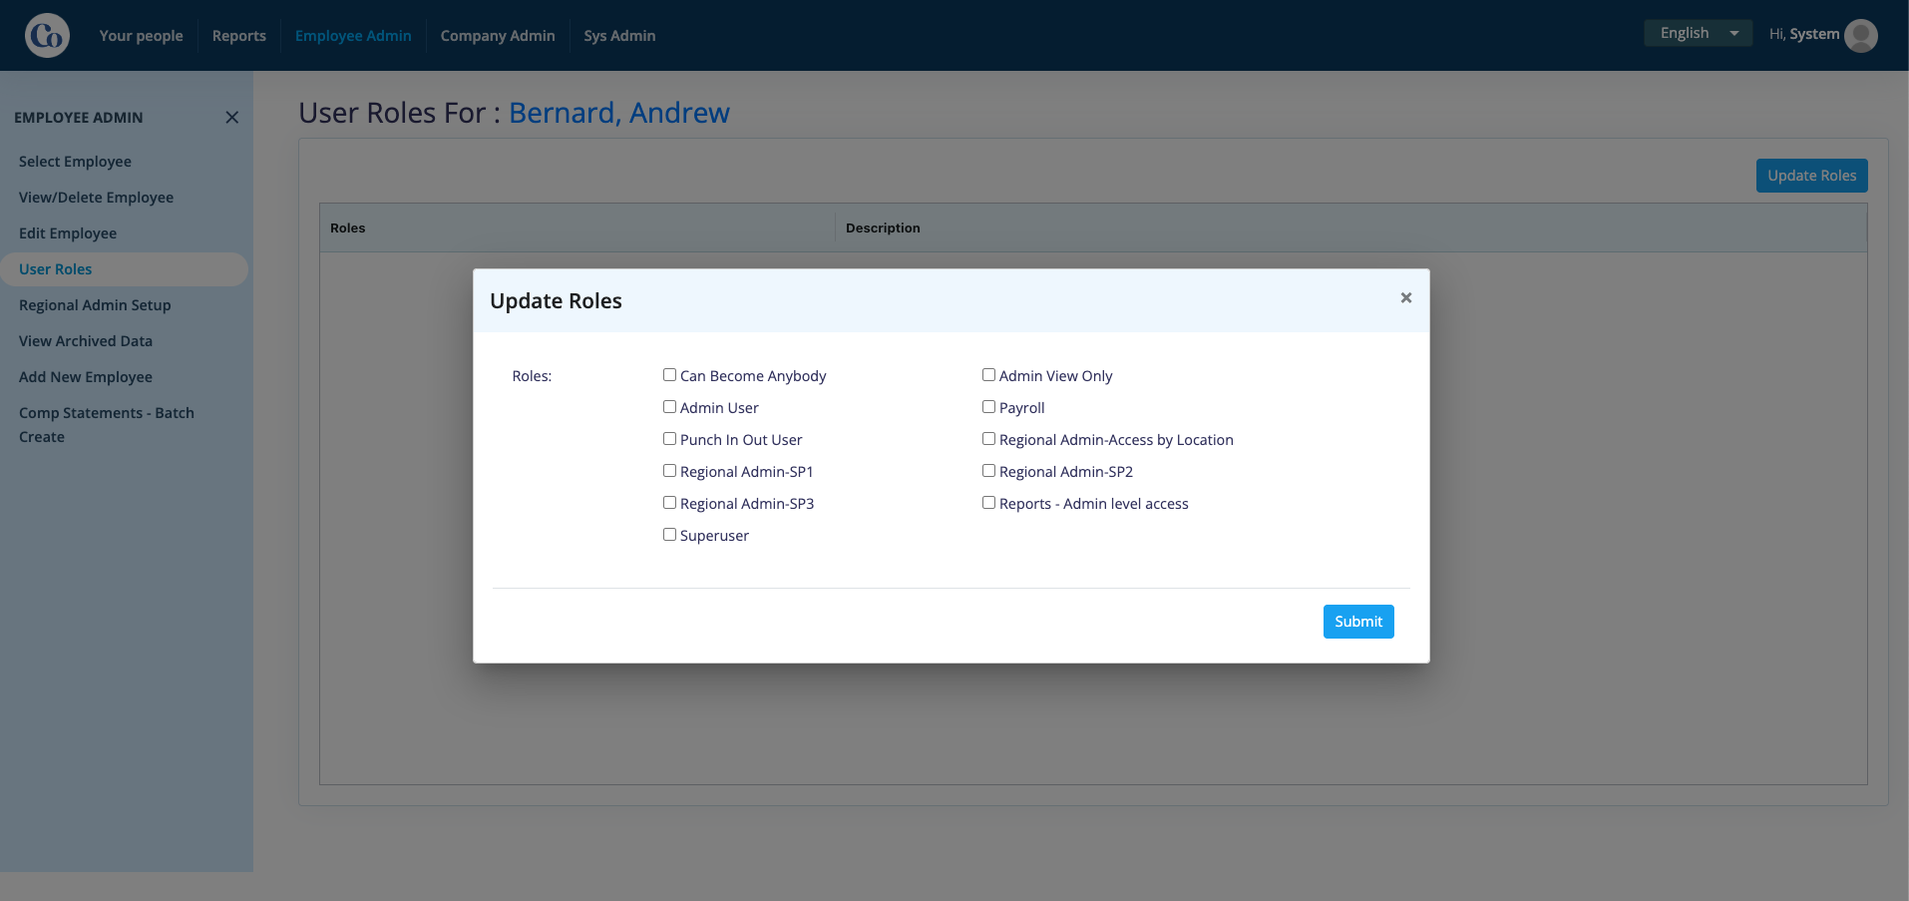The height and width of the screenshot is (901, 1909).
Task: Click the company logo icon
Action: pos(47,36)
